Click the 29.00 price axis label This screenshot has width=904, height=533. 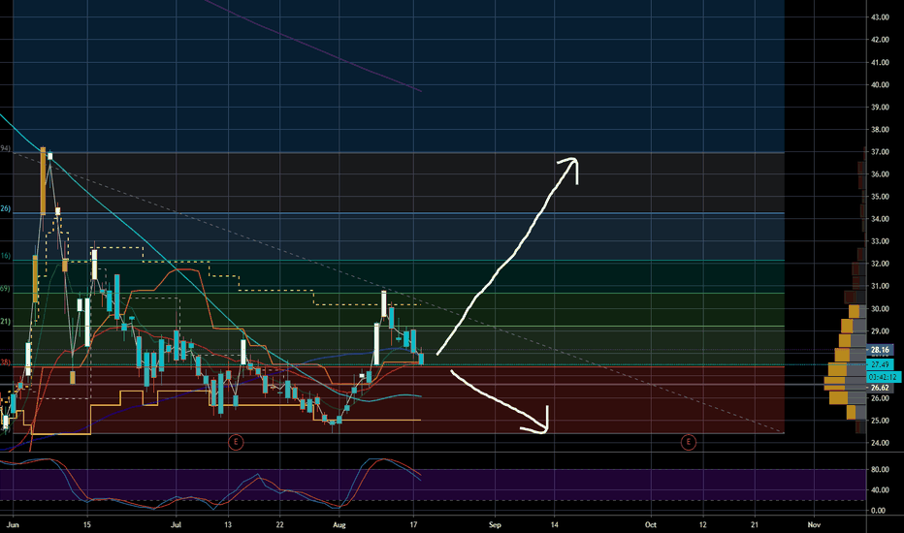coord(880,331)
